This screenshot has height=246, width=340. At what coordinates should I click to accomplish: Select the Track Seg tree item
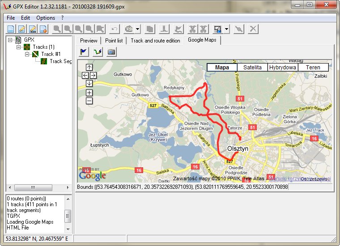60,61
